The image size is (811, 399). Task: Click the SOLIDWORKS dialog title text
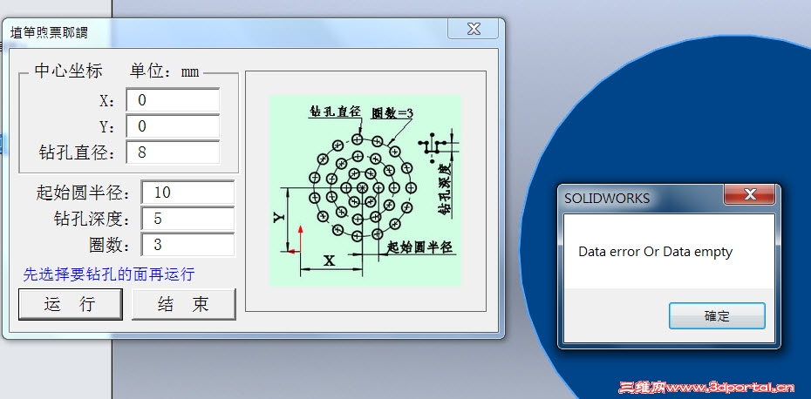(x=607, y=199)
